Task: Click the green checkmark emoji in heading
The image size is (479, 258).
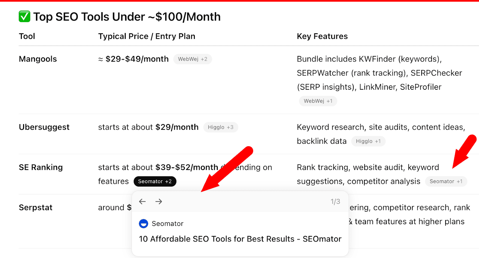Action: pyautogui.click(x=25, y=16)
